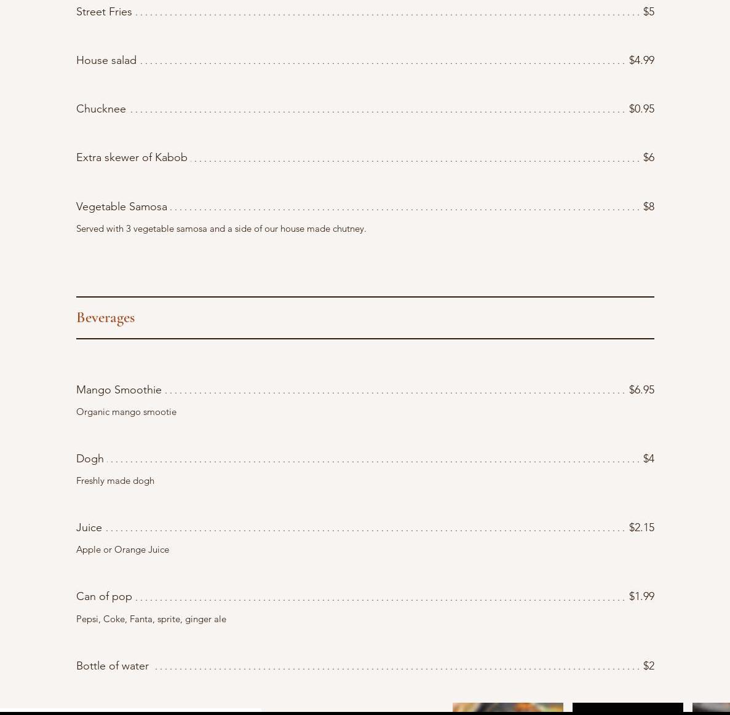Open the black gallery thumbnail

coord(627,707)
